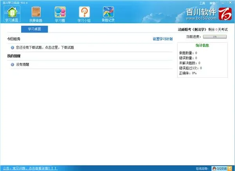The width and height of the screenshot is (235, 171).
Task: Open the 学习桌面 home icon
Action: pos(12,14)
